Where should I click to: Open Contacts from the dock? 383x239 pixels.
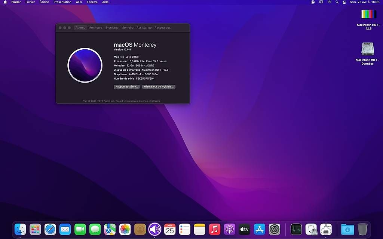[x=140, y=230]
